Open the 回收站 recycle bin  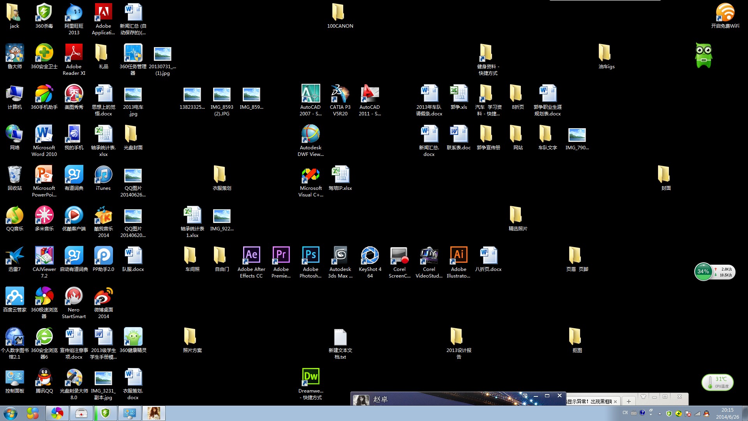tap(14, 178)
